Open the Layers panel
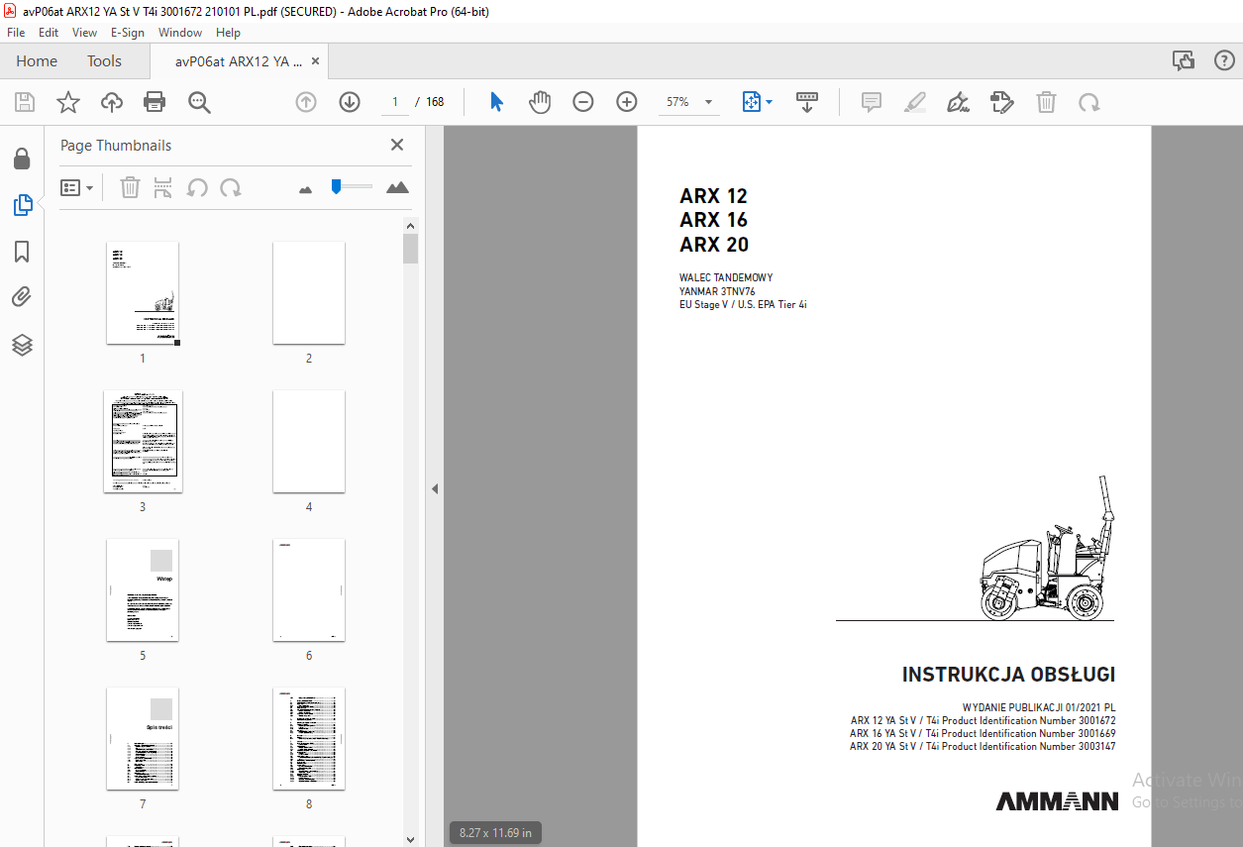 (22, 345)
